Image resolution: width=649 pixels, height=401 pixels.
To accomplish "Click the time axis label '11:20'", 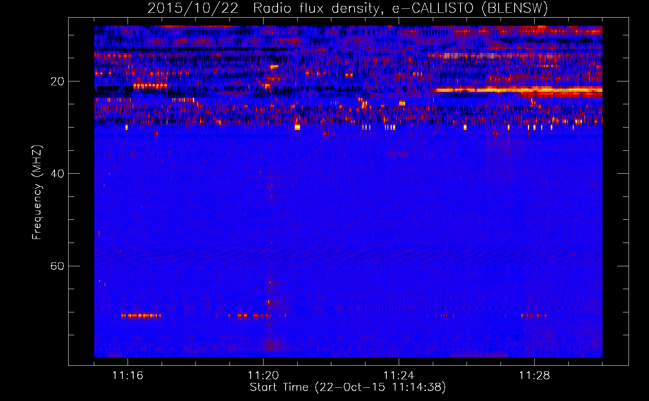I will [263, 375].
